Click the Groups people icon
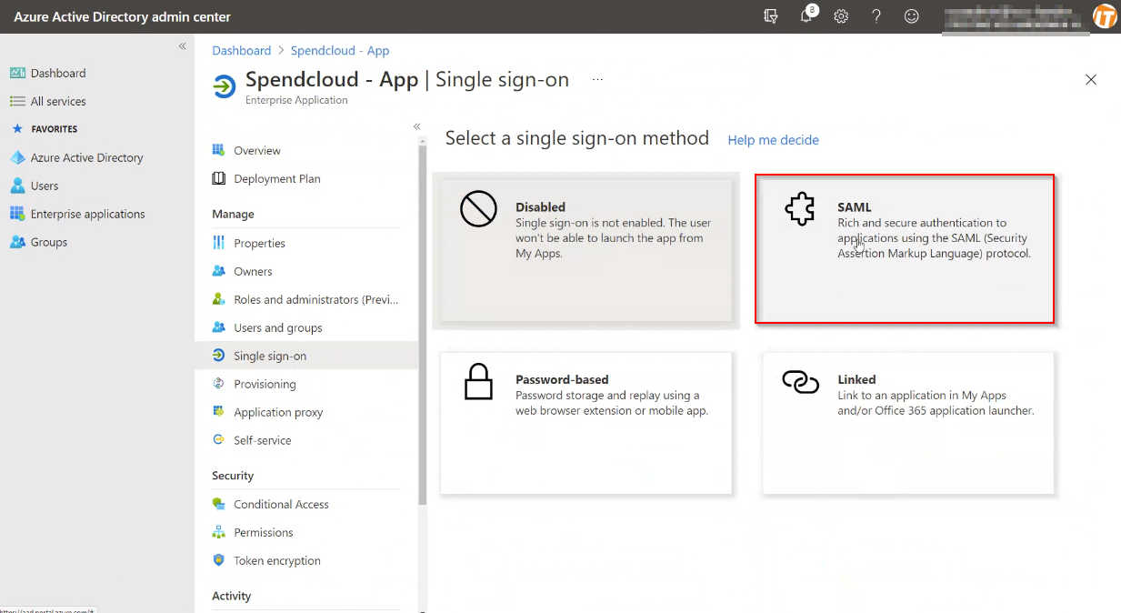This screenshot has width=1121, height=613. pos(17,242)
